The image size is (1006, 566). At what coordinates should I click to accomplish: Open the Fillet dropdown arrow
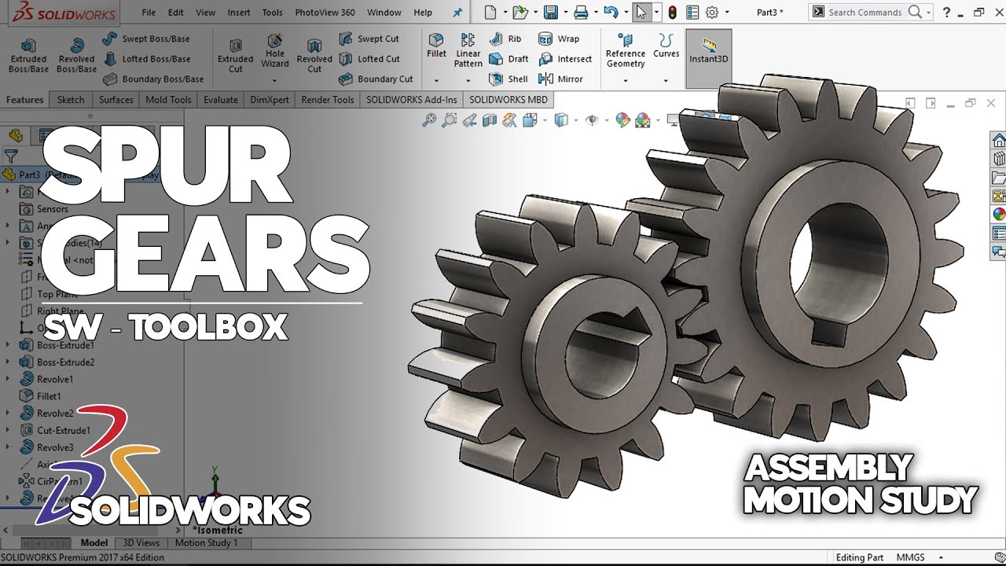pos(436,80)
